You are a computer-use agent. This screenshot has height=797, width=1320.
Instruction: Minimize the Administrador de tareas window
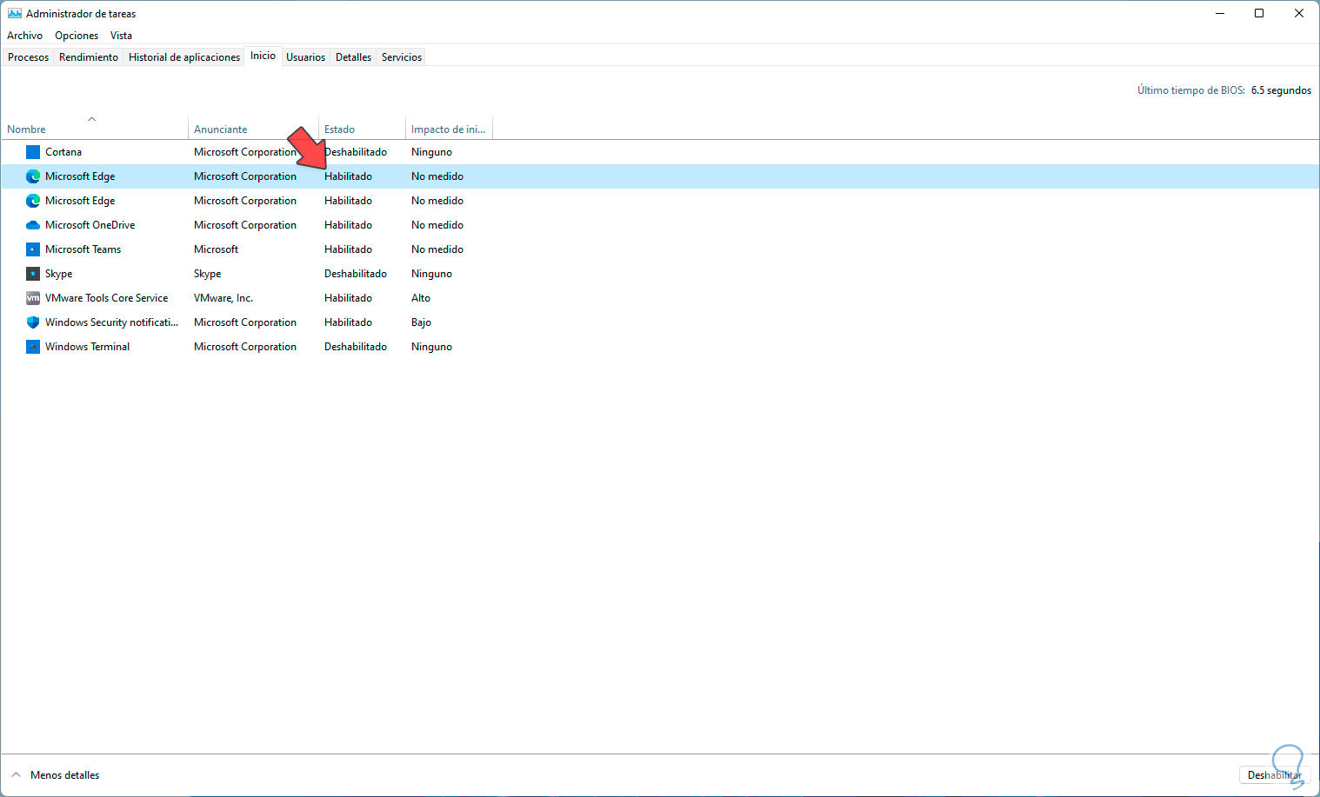(x=1220, y=14)
